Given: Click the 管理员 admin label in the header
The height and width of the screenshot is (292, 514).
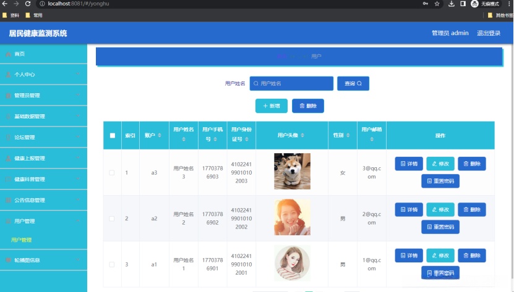Looking at the screenshot, I should [x=450, y=33].
